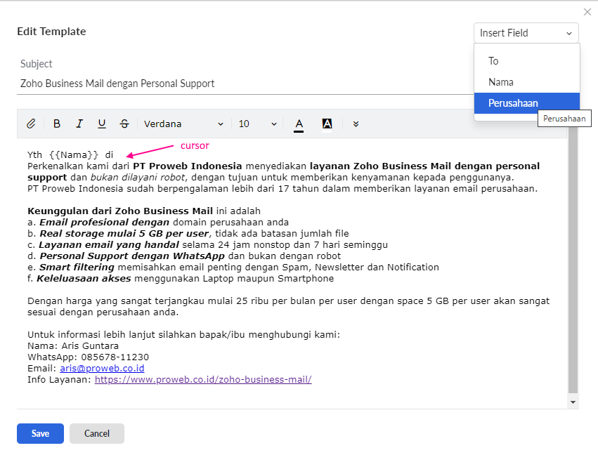Click the attachment paperclip icon

pos(31,124)
